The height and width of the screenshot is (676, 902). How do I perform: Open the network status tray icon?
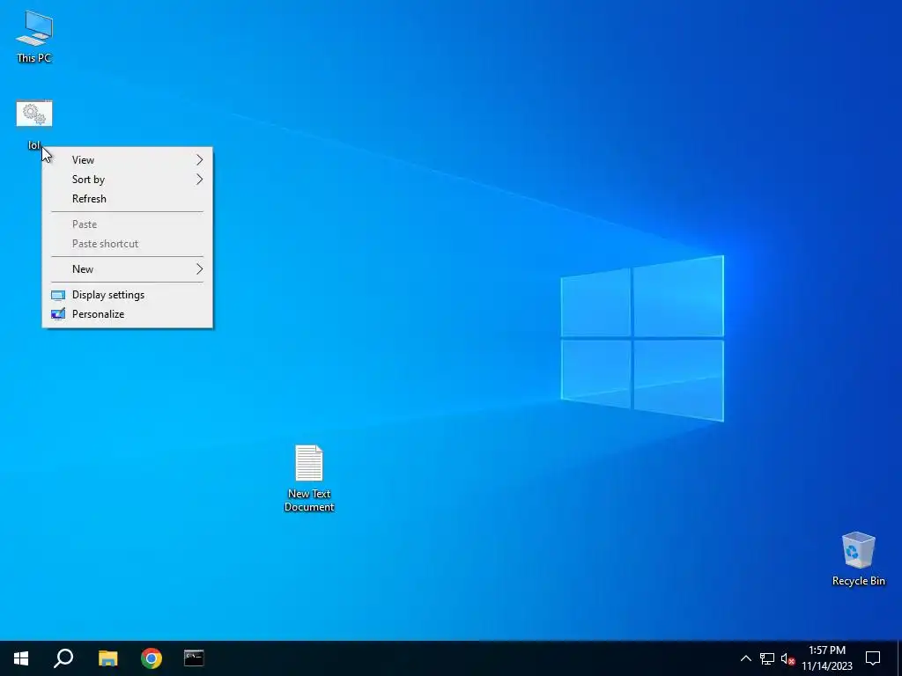pos(767,658)
